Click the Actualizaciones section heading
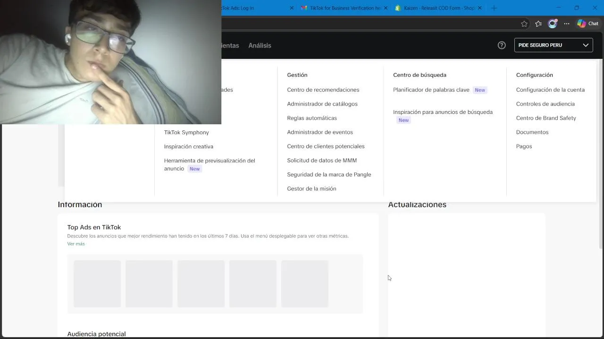The width and height of the screenshot is (604, 339). pos(417,204)
